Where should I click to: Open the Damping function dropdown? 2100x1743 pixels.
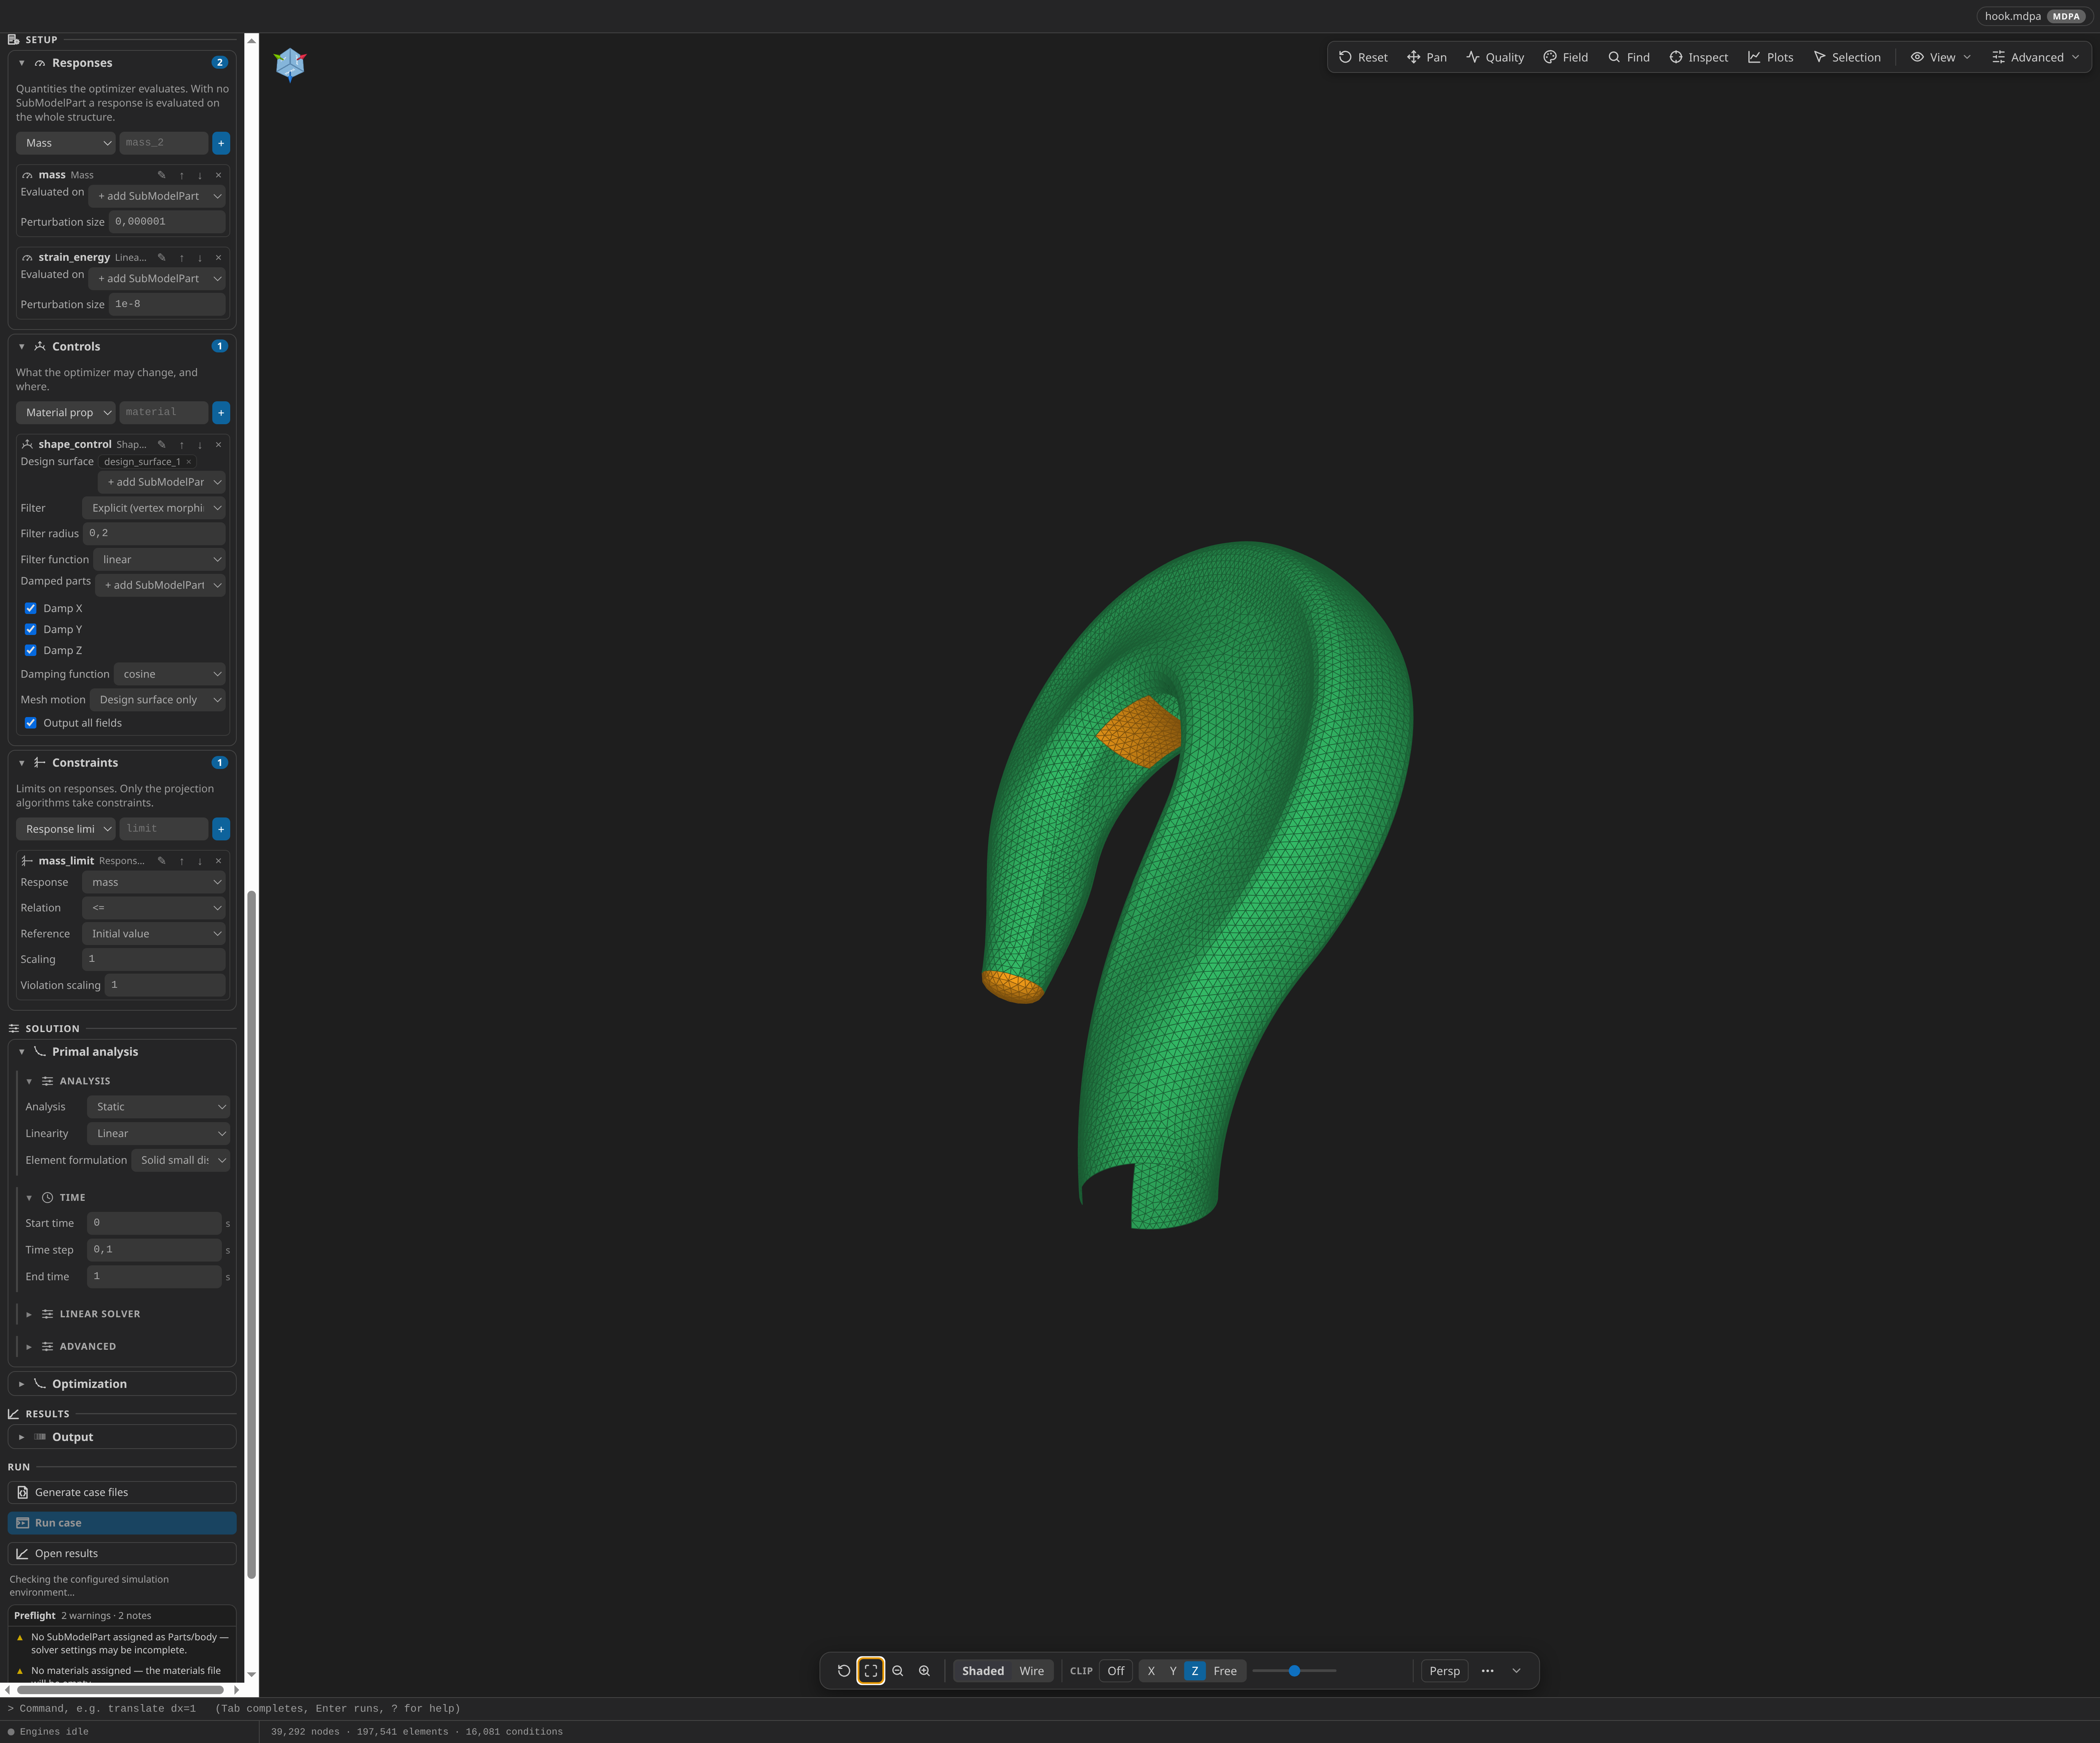point(170,674)
